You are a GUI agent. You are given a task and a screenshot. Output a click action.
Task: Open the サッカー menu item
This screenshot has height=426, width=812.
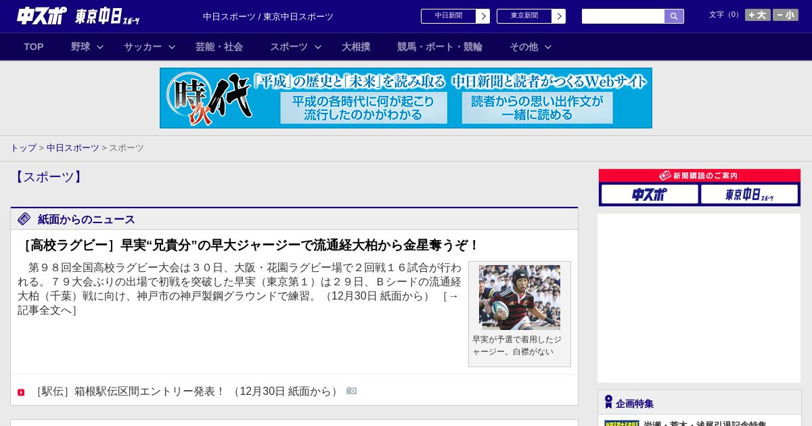coord(143,47)
